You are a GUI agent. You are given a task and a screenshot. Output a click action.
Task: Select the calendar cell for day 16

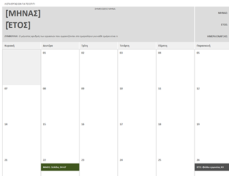tap(98, 139)
